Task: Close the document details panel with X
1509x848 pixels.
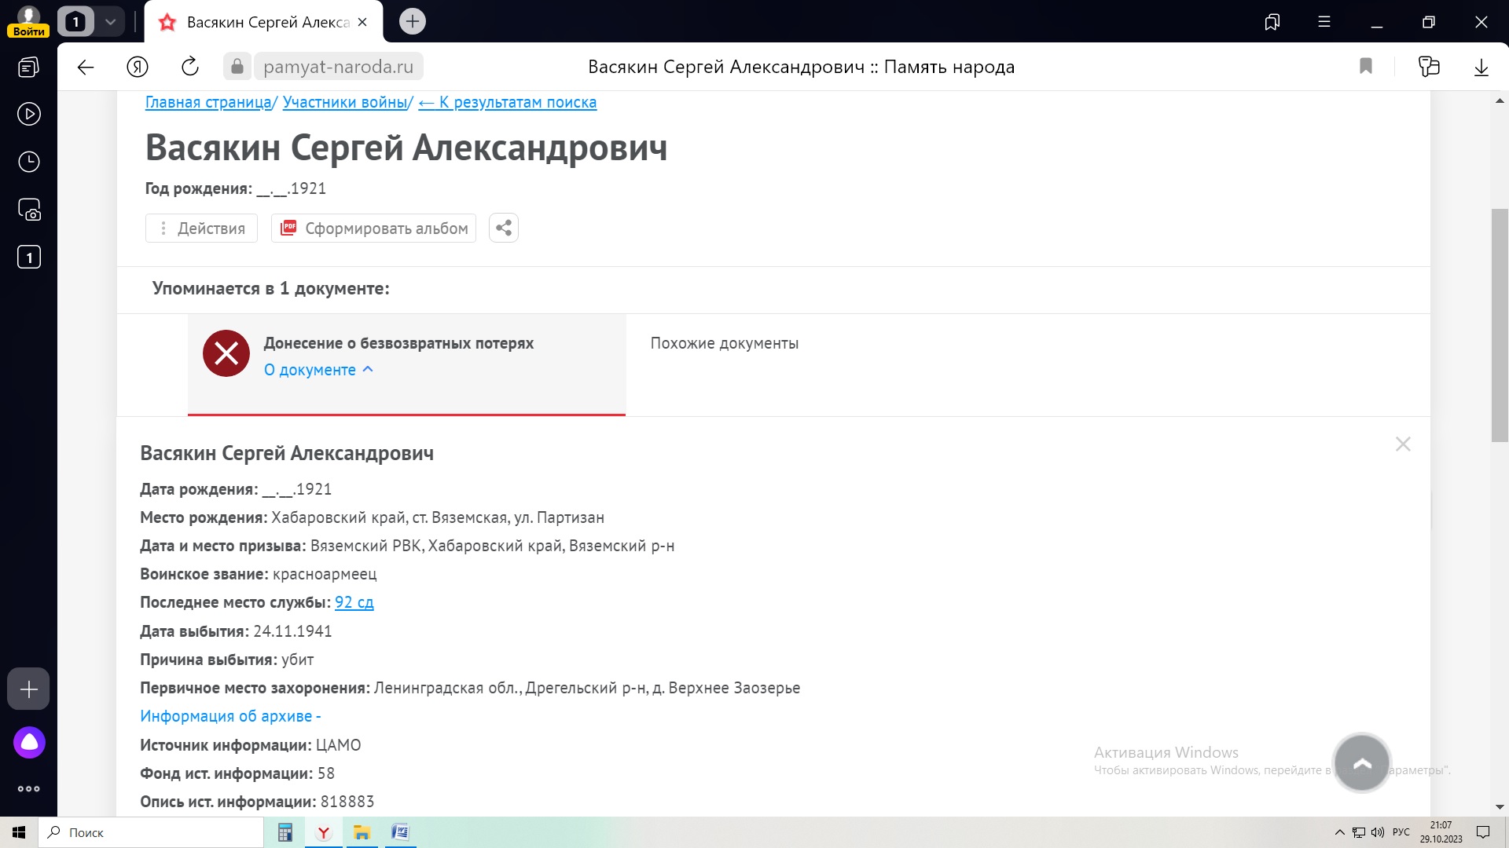Action: coord(1403,444)
